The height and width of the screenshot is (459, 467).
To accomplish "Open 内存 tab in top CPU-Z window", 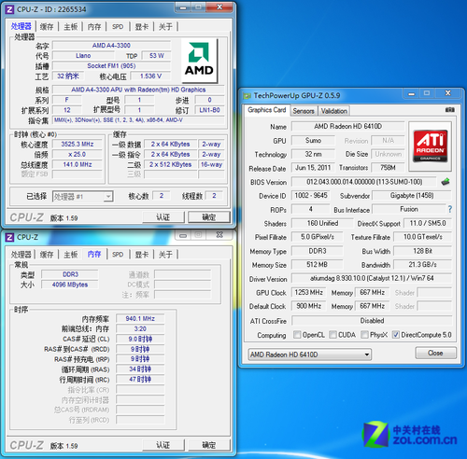I will (94, 27).
